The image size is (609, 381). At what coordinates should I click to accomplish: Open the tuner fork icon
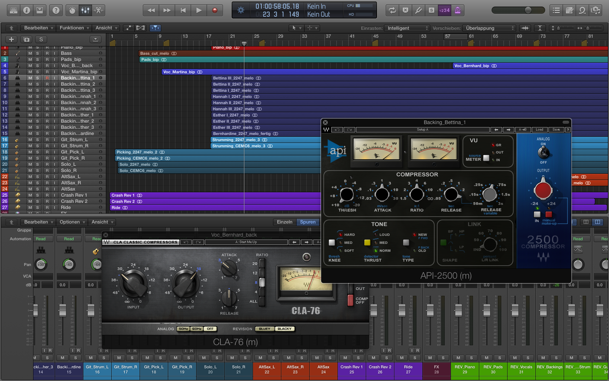(418, 11)
